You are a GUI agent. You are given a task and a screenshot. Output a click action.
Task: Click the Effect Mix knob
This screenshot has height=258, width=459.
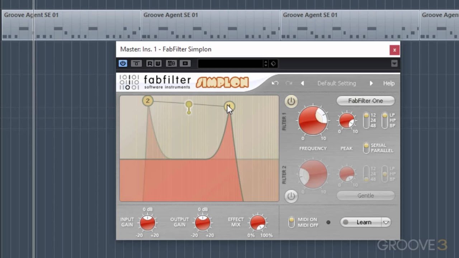point(258,223)
